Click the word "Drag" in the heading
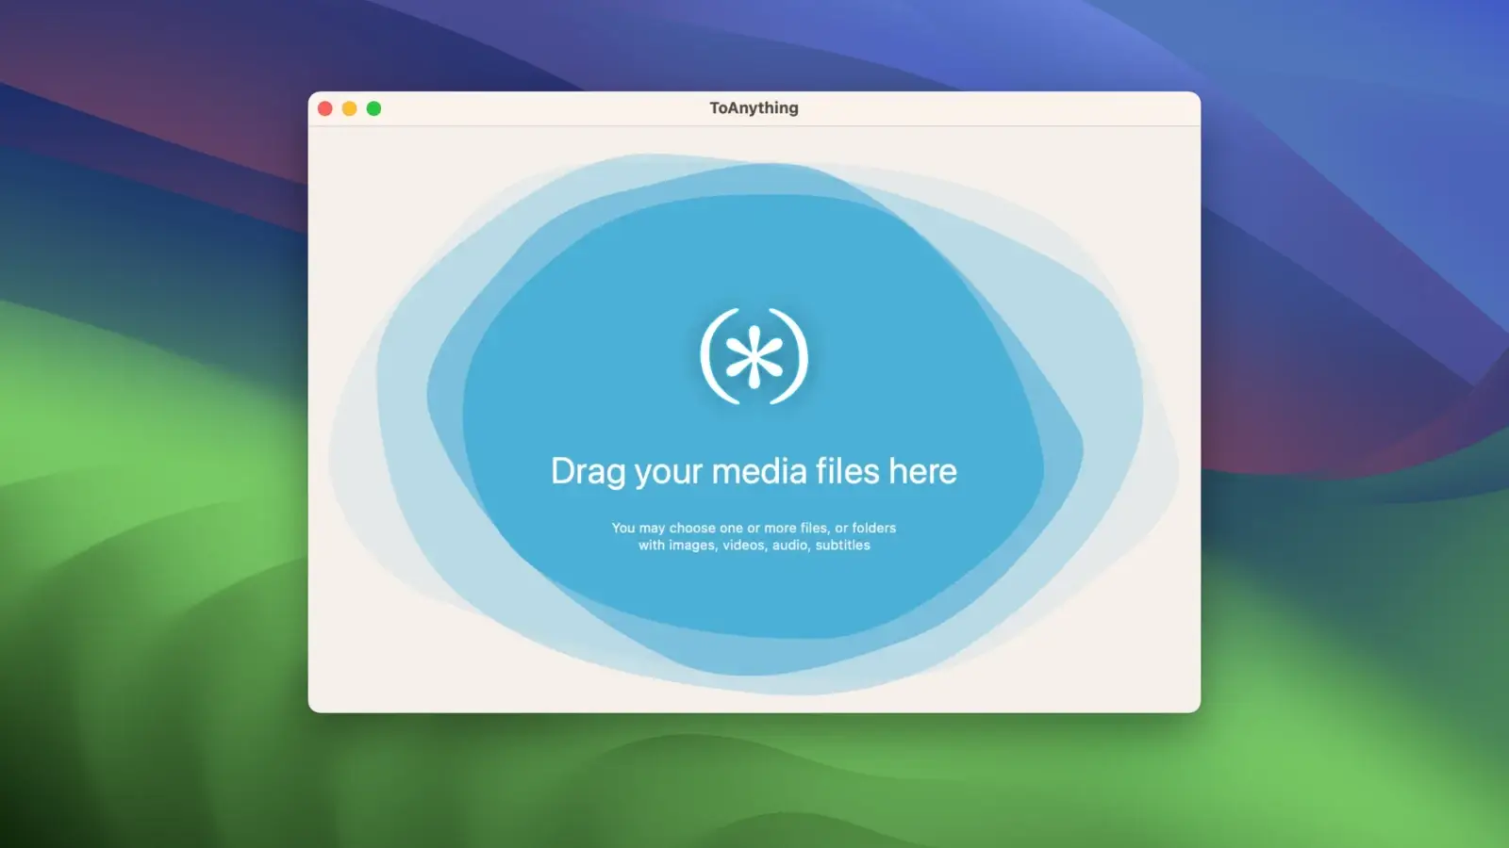Viewport: 1509px width, 848px height. click(x=588, y=472)
